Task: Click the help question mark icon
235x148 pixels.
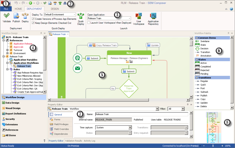Action: (x=232, y=9)
